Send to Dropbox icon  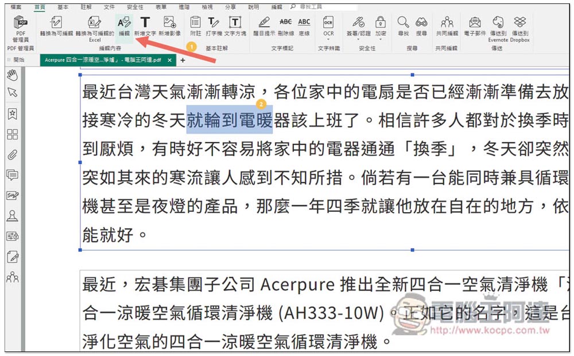click(520, 22)
